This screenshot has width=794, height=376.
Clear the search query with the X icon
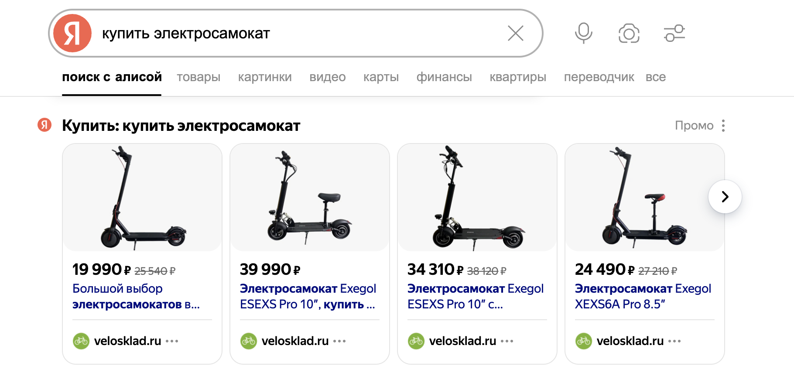[516, 33]
